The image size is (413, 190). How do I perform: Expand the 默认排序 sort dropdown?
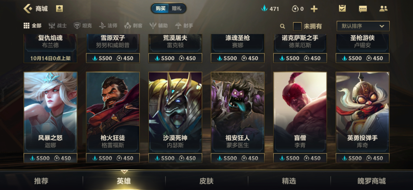(x=363, y=26)
